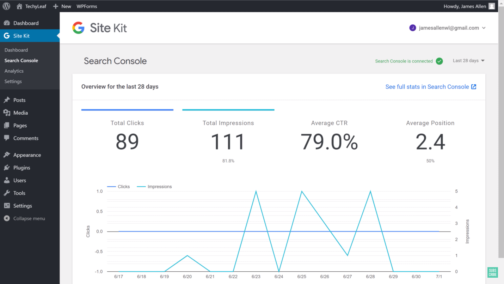Image resolution: width=504 pixels, height=284 pixels.
Task: Click the Posts pin icon
Action: 7,100
